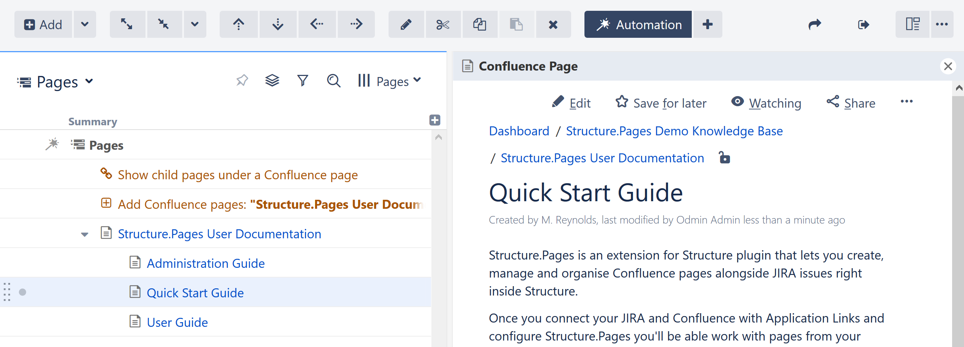Screen dimensions: 964x347
Task: Open the Add button dropdown
Action: (x=85, y=24)
